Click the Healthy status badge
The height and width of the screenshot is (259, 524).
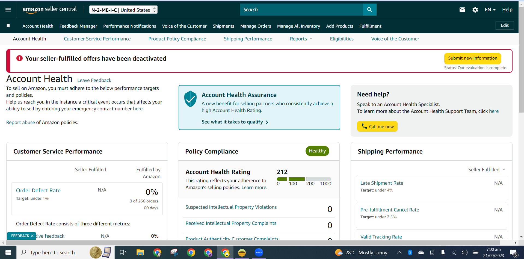(317, 151)
